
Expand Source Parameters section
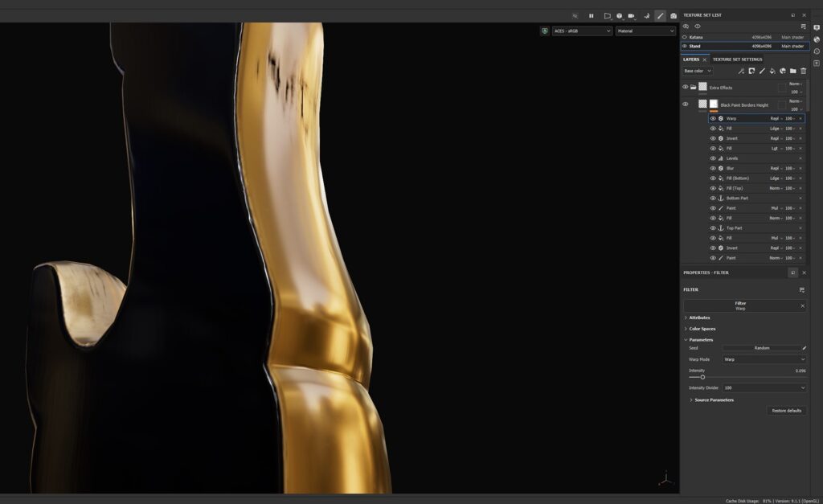click(x=711, y=400)
